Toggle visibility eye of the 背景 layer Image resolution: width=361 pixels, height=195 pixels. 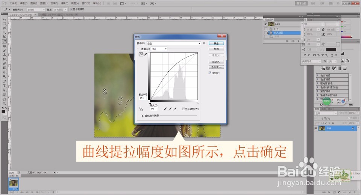pos(316,128)
